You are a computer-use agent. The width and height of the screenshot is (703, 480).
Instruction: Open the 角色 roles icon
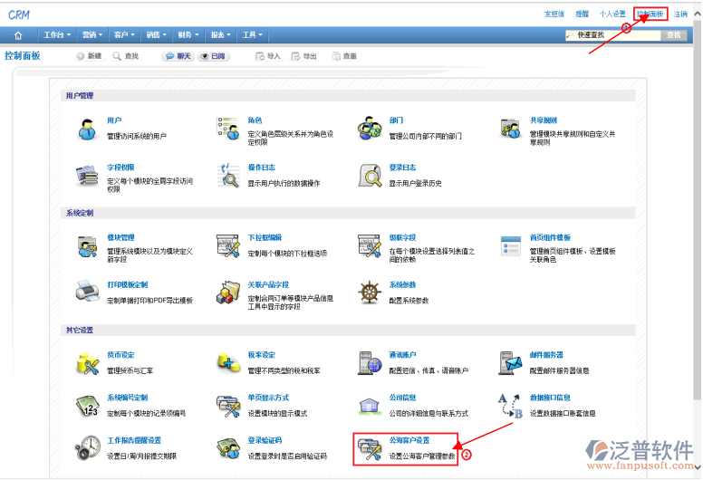(x=227, y=129)
